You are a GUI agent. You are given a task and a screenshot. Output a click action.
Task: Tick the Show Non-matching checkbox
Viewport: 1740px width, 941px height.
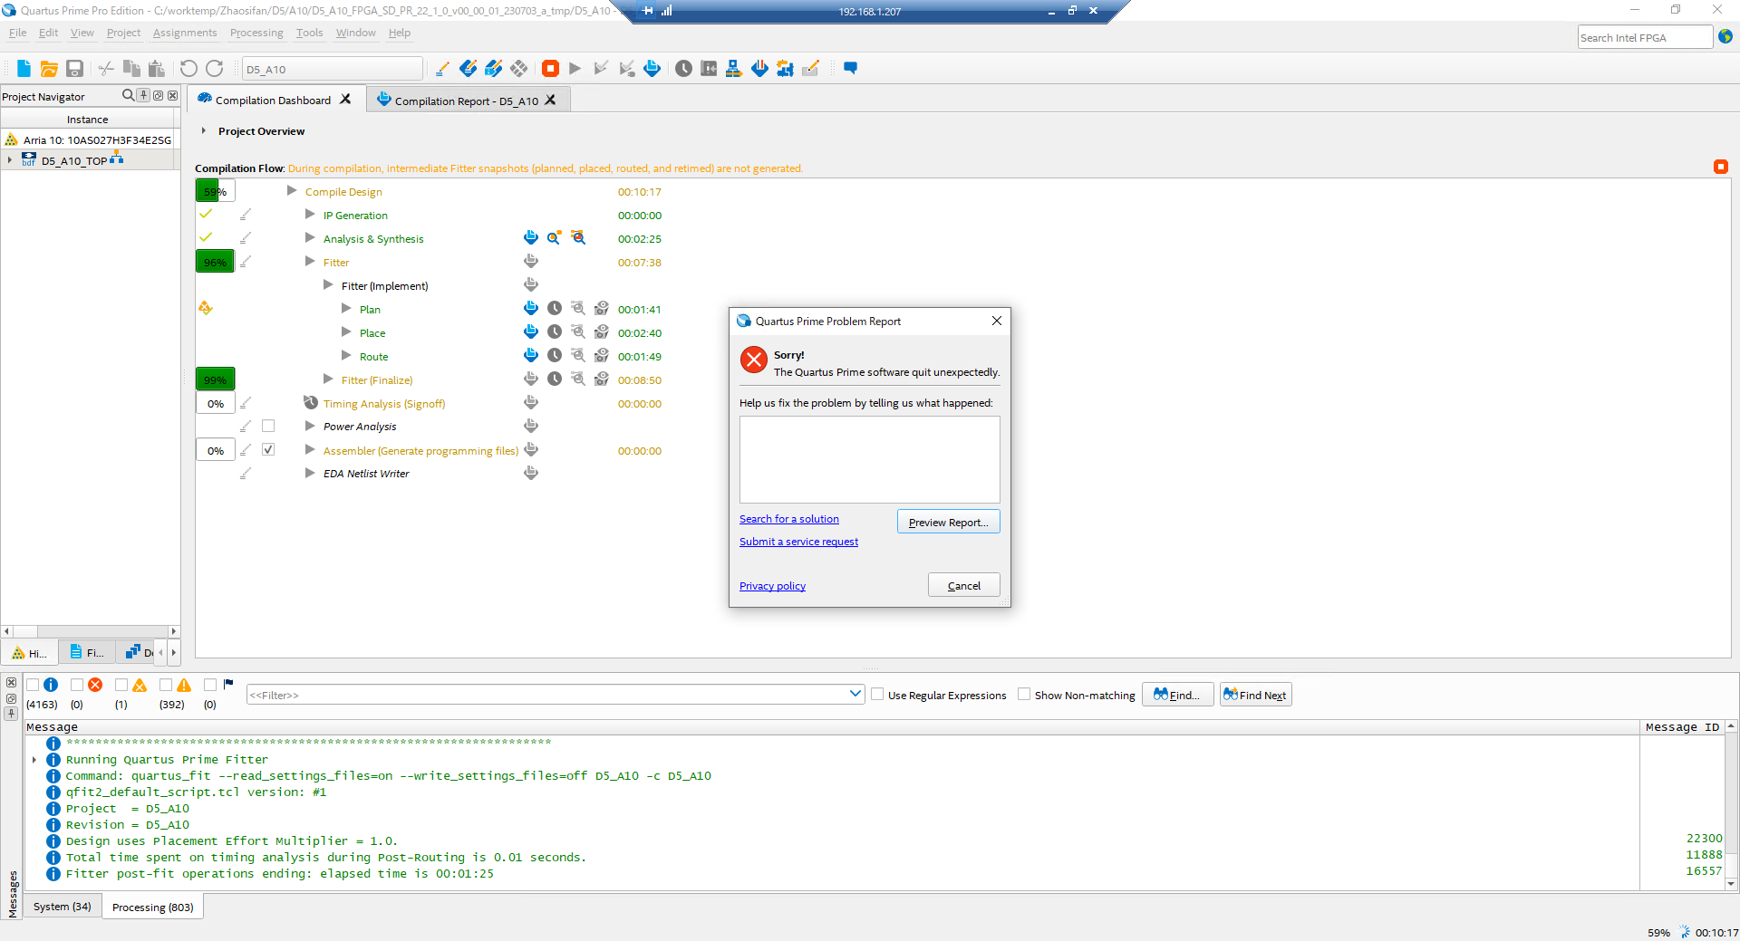1024,695
